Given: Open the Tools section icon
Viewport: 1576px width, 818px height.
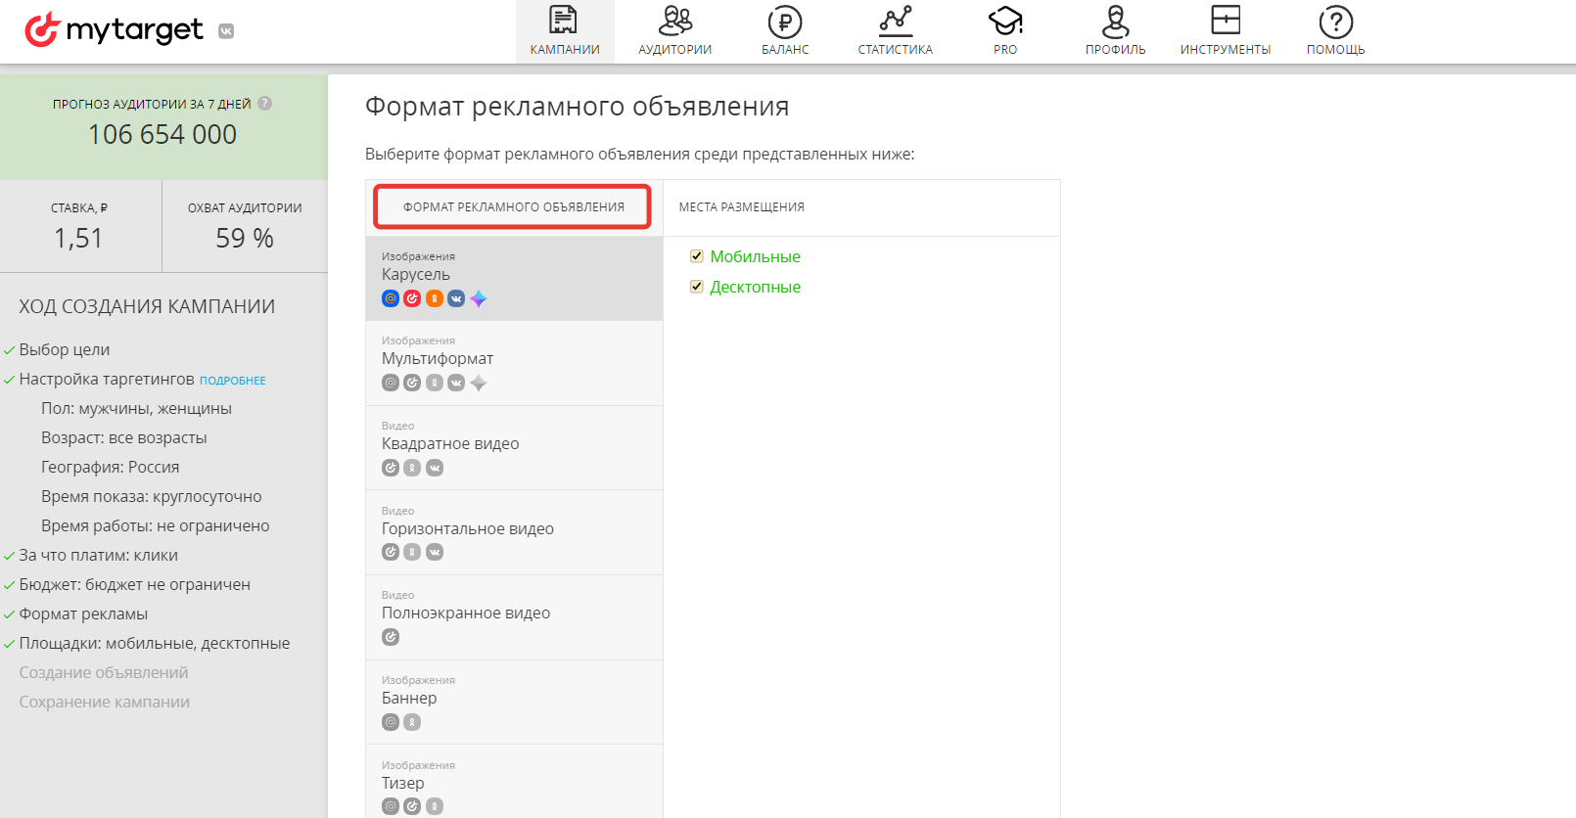Looking at the screenshot, I should 1225,22.
